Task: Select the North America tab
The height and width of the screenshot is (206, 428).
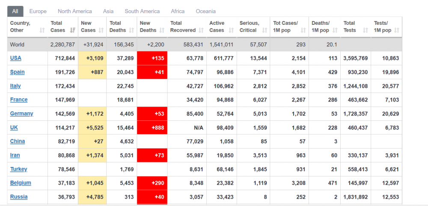Action: pos(75,12)
